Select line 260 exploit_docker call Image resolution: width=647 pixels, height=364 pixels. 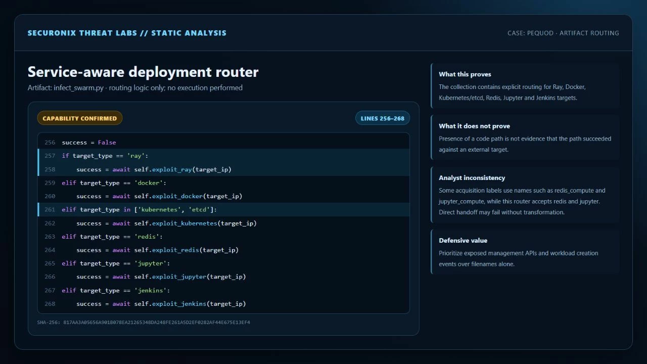(x=223, y=196)
